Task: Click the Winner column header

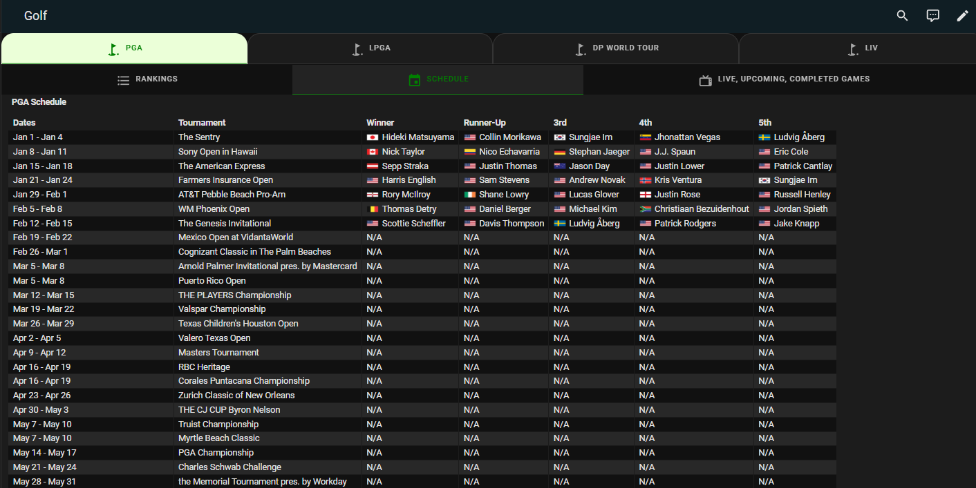Action: click(x=380, y=123)
